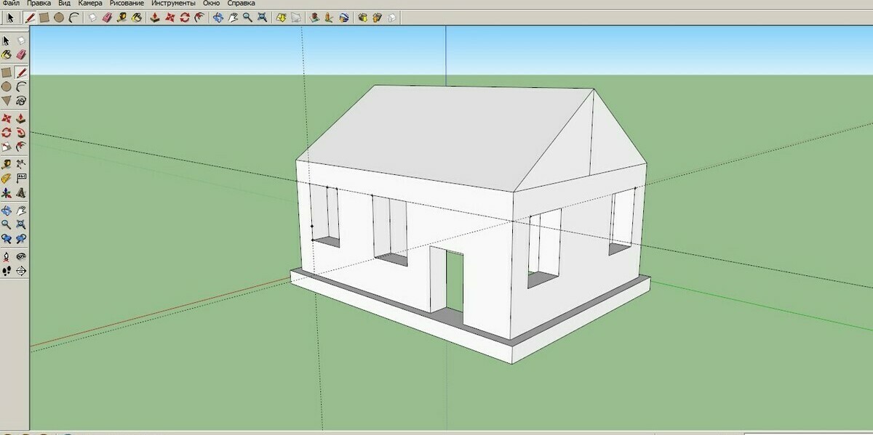Select the Axes tool
The image size is (873, 435).
coord(7,192)
